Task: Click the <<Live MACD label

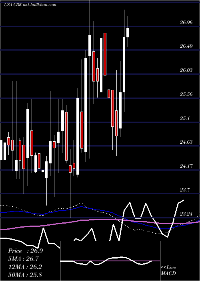Action: point(168,271)
